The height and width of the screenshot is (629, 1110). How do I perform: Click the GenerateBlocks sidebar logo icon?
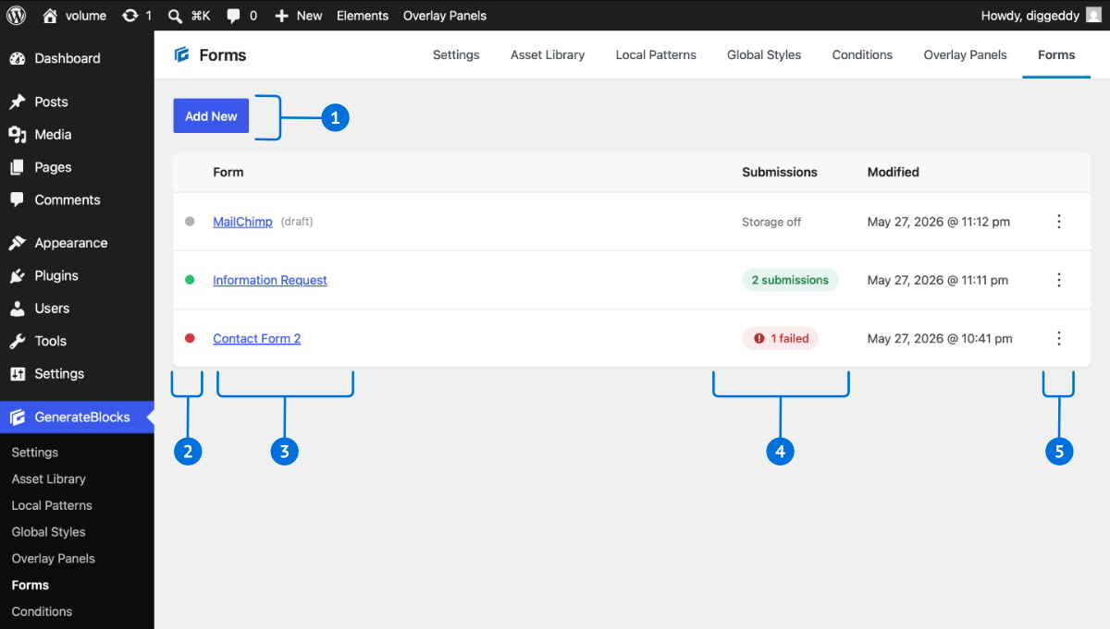pyautogui.click(x=18, y=417)
